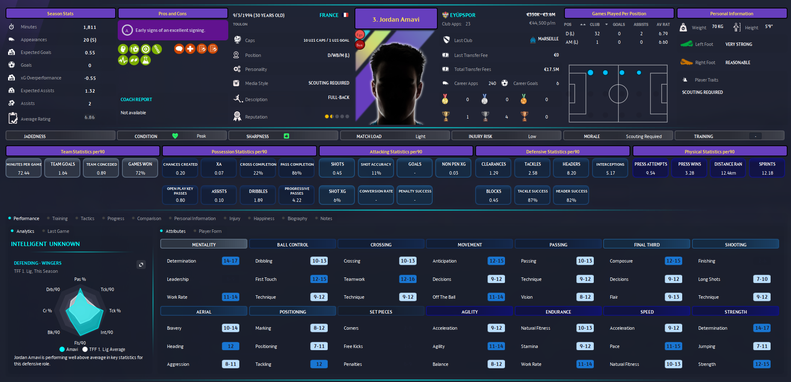Click the green head insight pro icon
Viewport: 791px width, 382px height.
click(123, 49)
